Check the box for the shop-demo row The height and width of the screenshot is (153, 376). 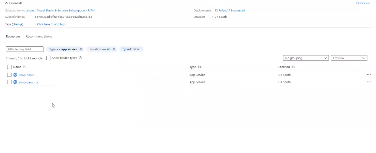pos(9,75)
